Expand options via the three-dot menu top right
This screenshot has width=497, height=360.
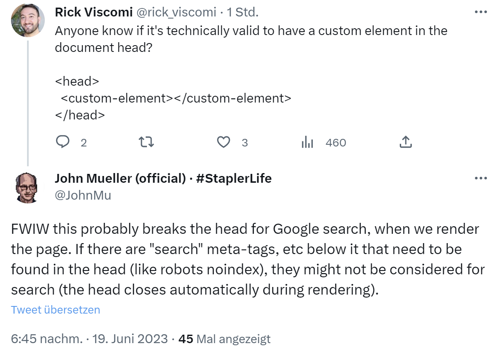pos(481,12)
